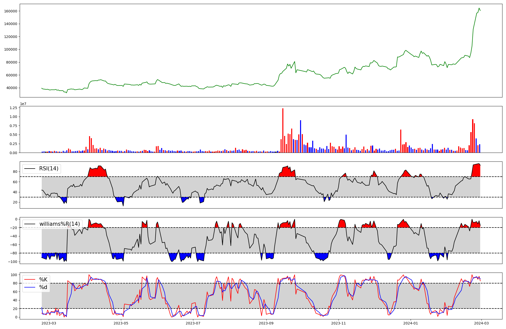Viewport: 506px width, 329px height.
Task: Click the 2023-03 x-axis date label
Action: pyautogui.click(x=49, y=323)
